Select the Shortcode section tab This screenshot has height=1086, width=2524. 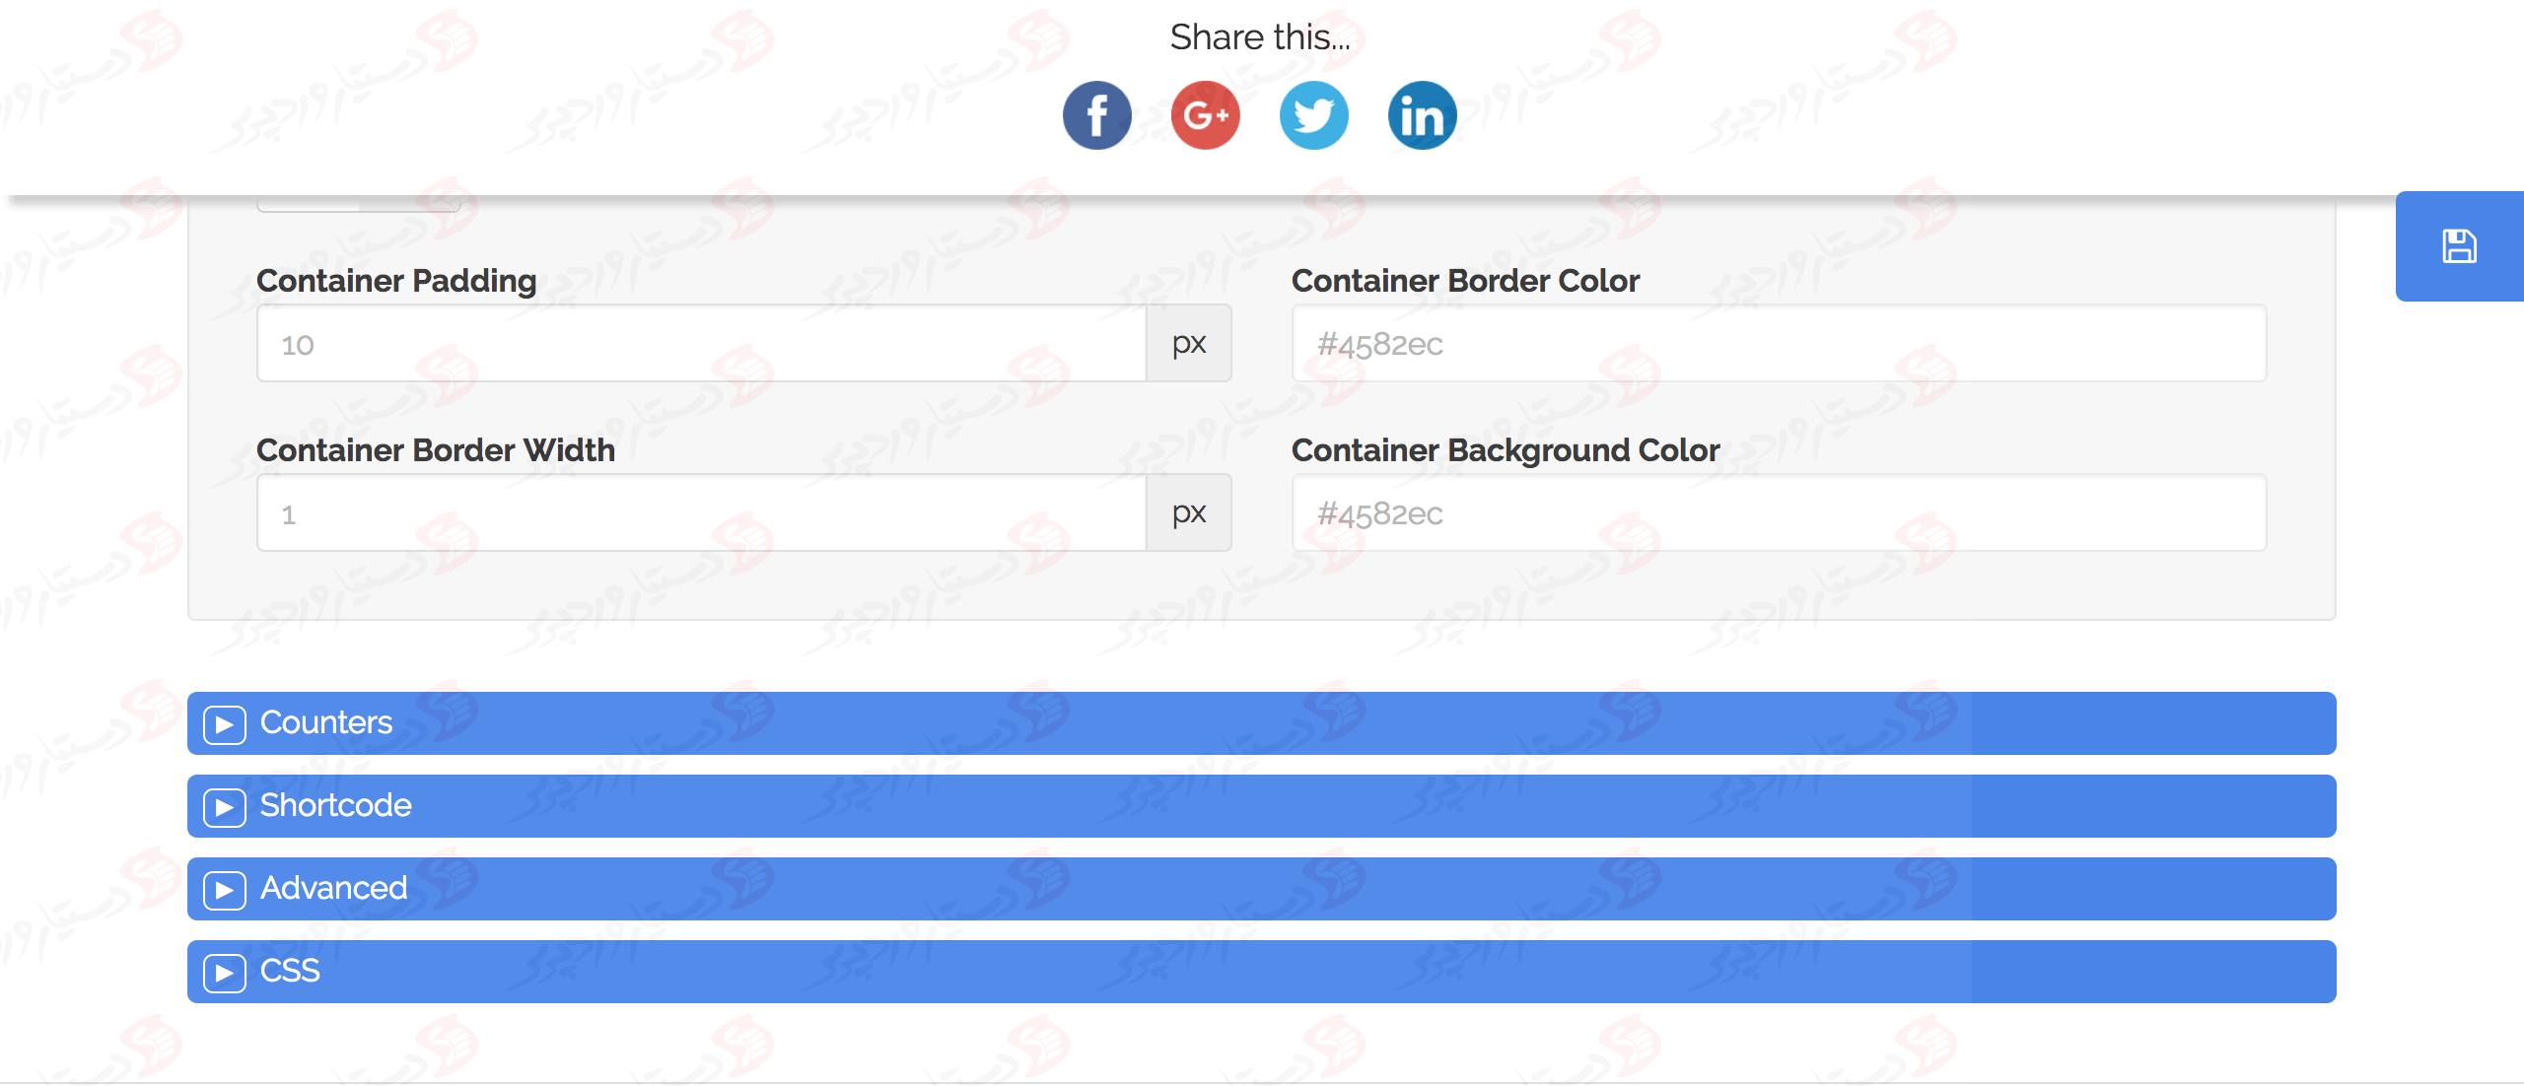coord(1260,804)
